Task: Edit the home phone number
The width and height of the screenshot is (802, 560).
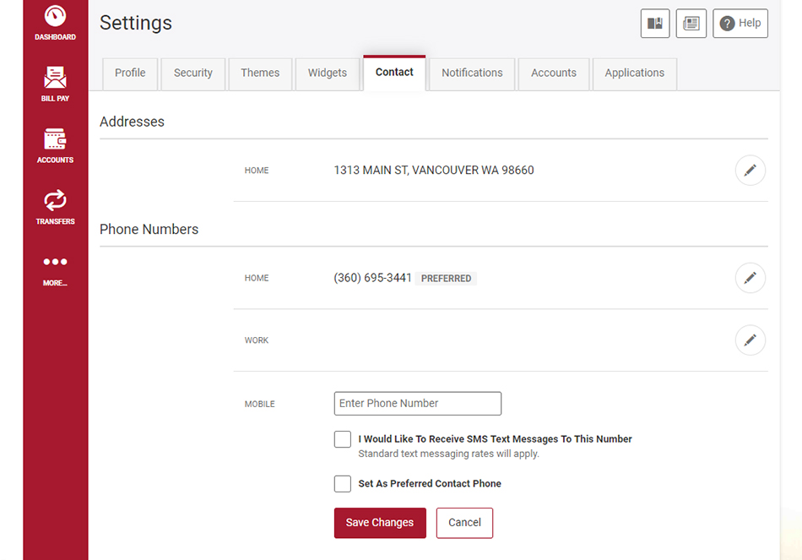Action: [x=750, y=278]
